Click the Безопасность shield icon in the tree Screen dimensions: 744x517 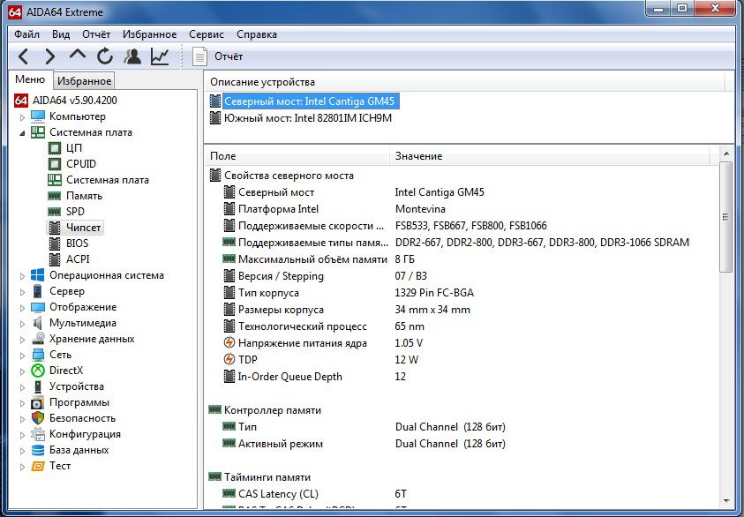[37, 418]
